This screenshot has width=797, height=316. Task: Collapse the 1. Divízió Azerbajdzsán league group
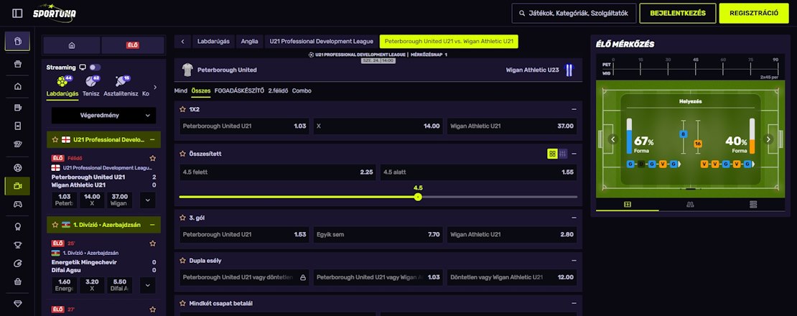152,225
